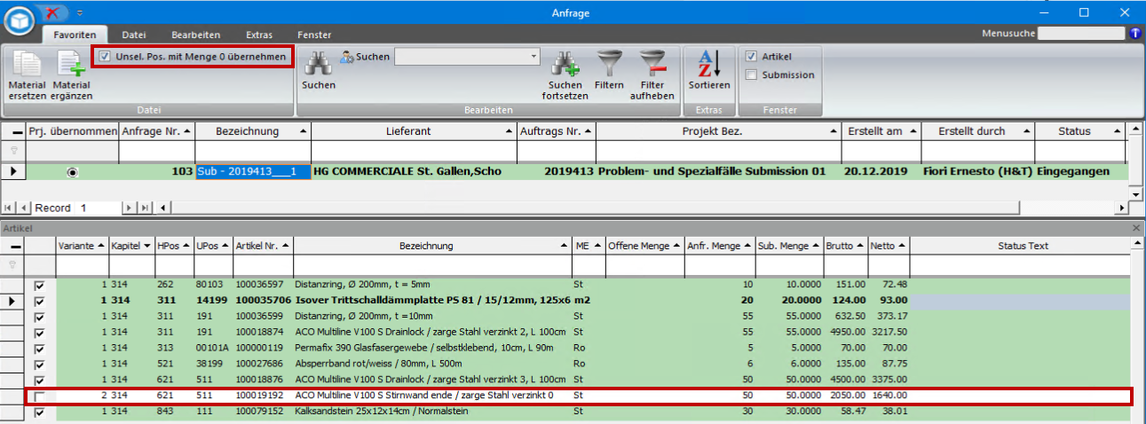Click the Material ersetzen icon
This screenshot has width=1146, height=424.
point(27,65)
